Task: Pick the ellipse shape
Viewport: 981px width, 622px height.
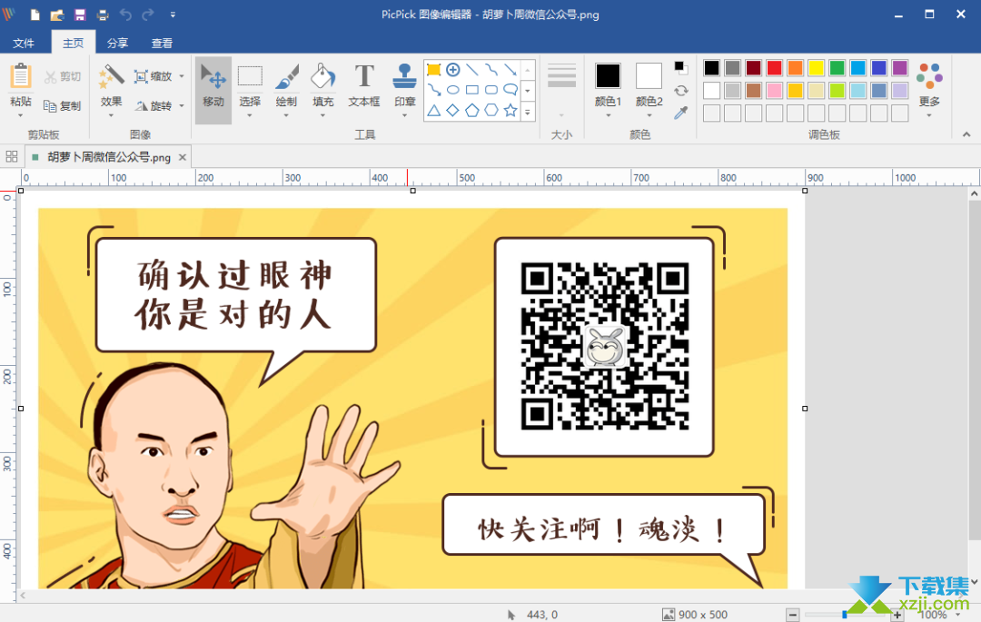Action: pos(453,90)
